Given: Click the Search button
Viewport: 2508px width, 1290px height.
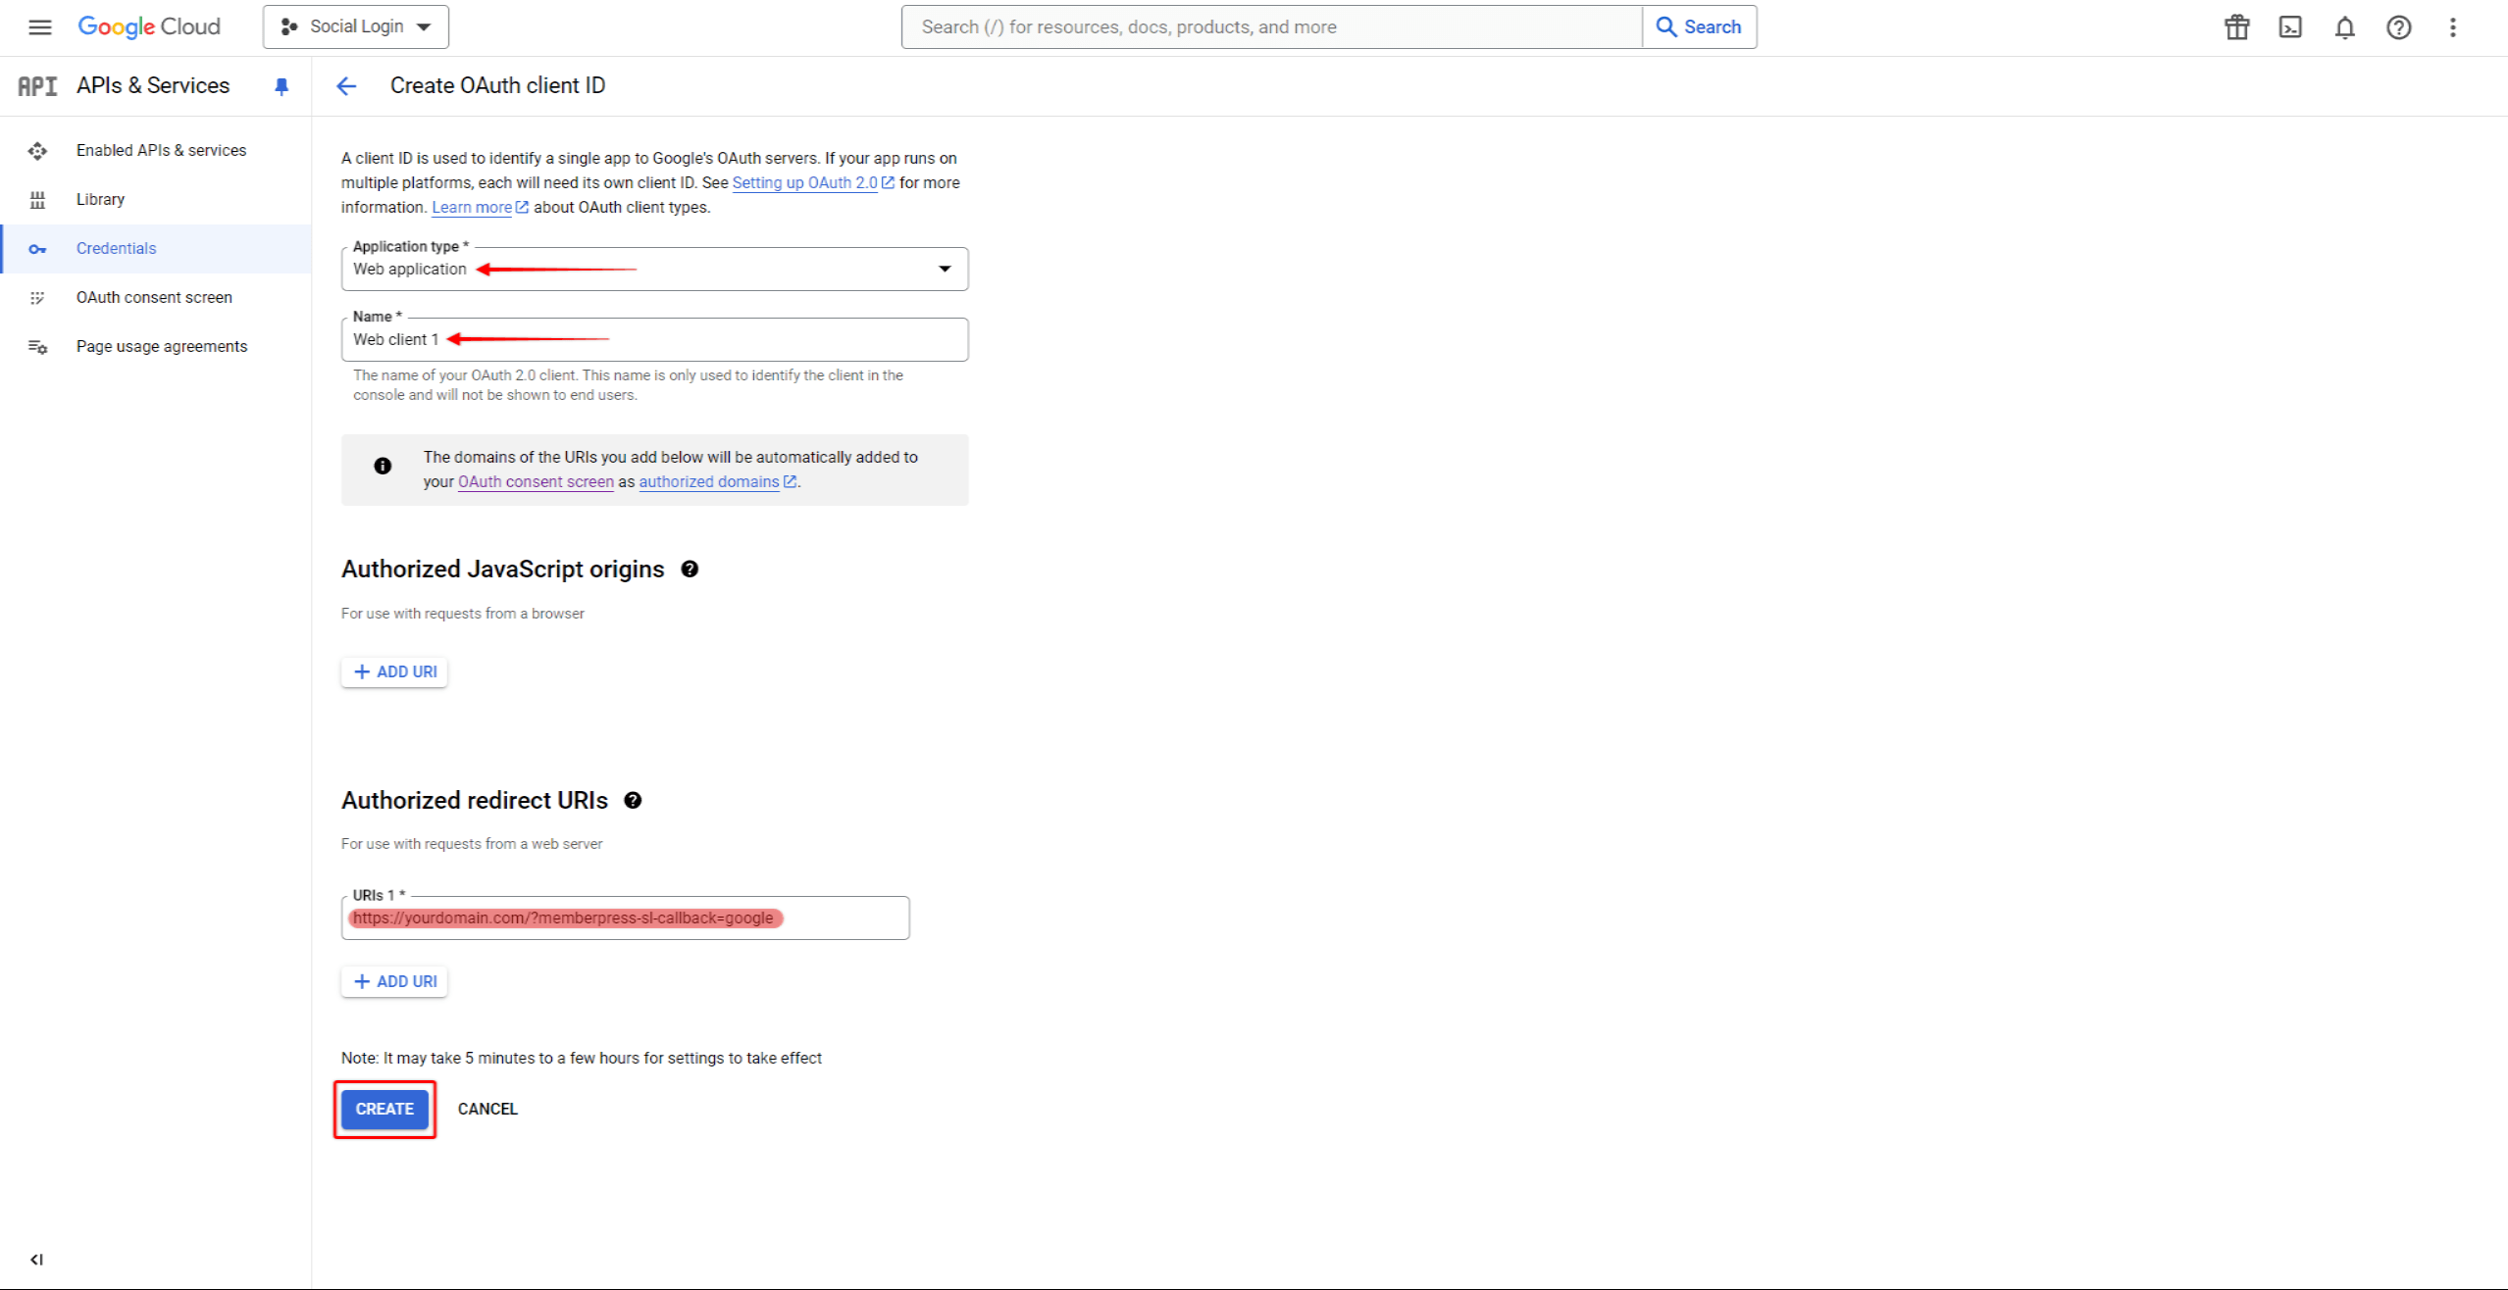Looking at the screenshot, I should pyautogui.click(x=1700, y=26).
